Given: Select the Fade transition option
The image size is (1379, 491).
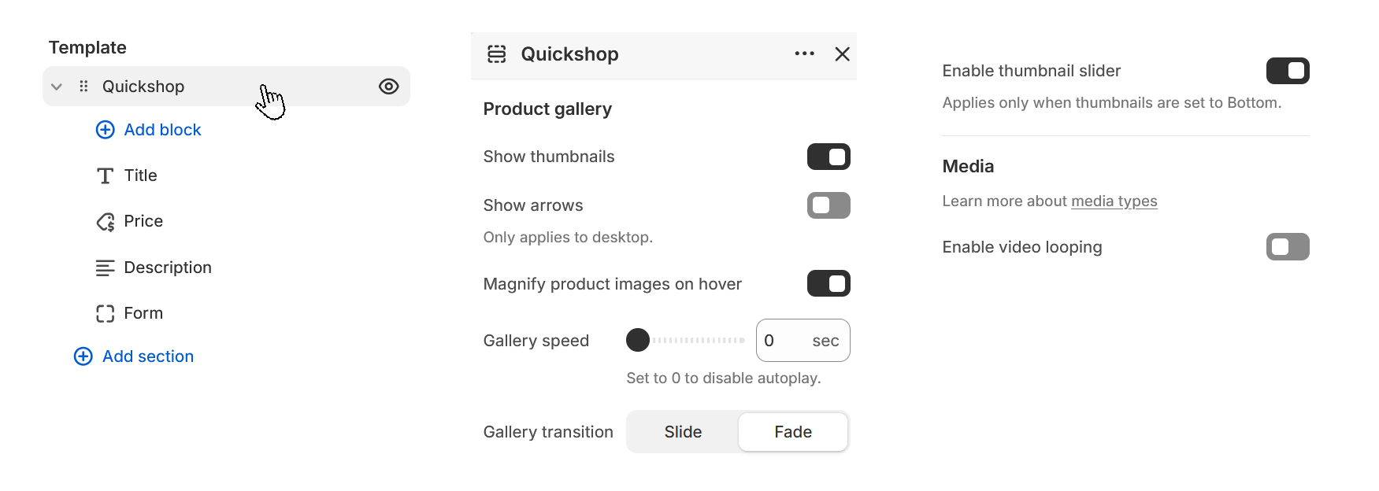Looking at the screenshot, I should [x=792, y=431].
